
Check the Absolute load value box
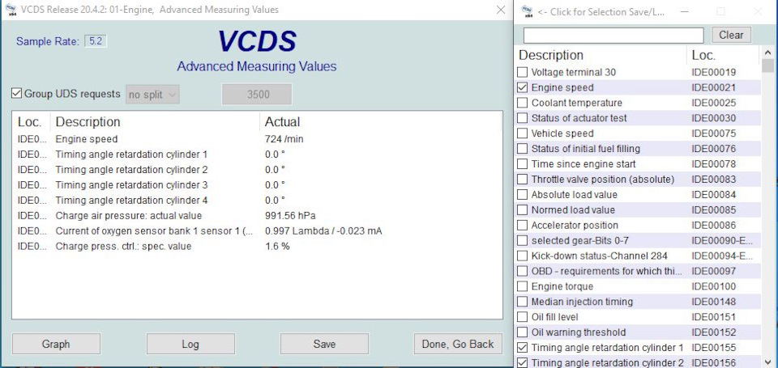tap(523, 195)
